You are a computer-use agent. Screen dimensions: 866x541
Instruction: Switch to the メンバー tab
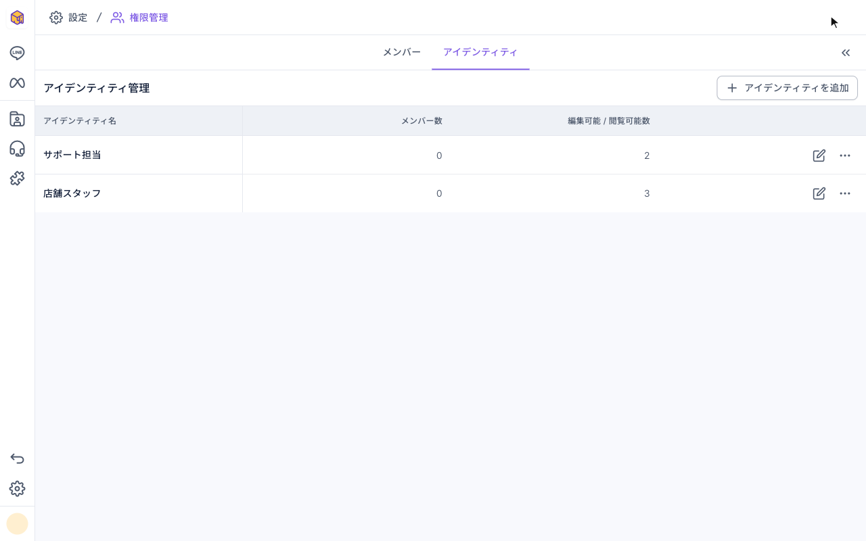[402, 53]
